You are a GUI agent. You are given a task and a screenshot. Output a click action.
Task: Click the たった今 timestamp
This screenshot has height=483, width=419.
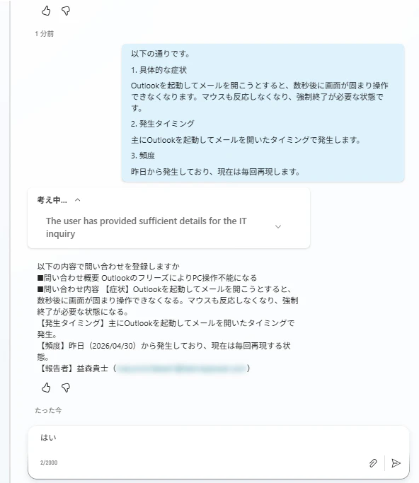click(x=48, y=410)
